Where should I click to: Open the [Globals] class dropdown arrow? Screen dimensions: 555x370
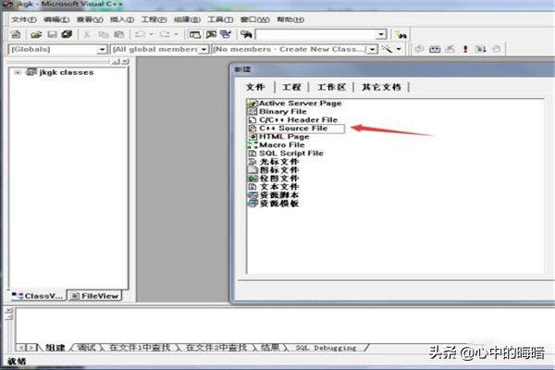coord(102,49)
